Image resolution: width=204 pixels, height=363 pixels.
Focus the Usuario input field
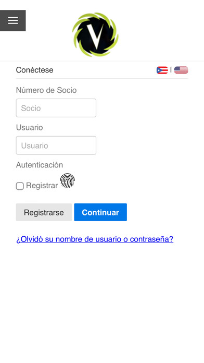point(56,146)
